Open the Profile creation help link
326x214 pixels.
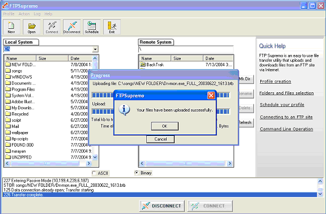click(x=276, y=82)
